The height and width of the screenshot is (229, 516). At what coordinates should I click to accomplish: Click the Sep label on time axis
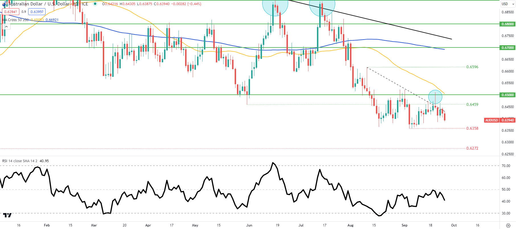pyautogui.click(x=405, y=225)
